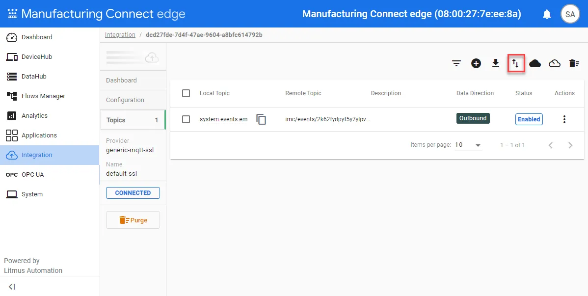Toggle the select-all topics checkbox
This screenshot has height=296, width=588.
coord(186,93)
